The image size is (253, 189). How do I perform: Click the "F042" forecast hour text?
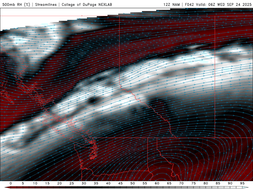(x=189, y=4)
